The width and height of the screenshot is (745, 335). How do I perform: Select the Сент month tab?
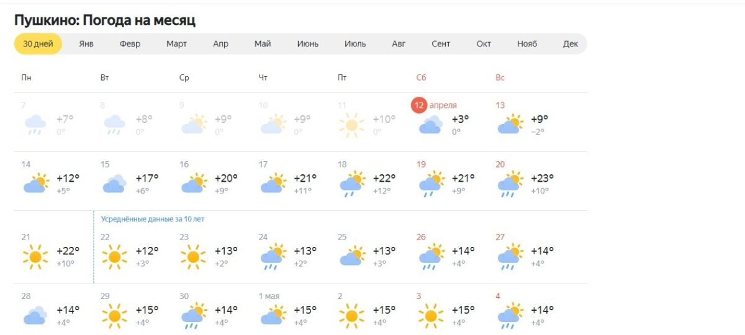point(441,44)
